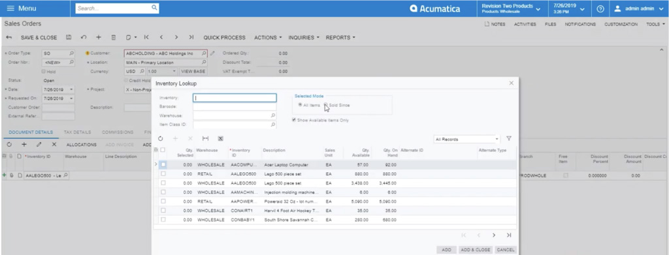This screenshot has width=669, height=255.
Task: Go to next page in Inventory Lookup
Action: click(x=494, y=235)
